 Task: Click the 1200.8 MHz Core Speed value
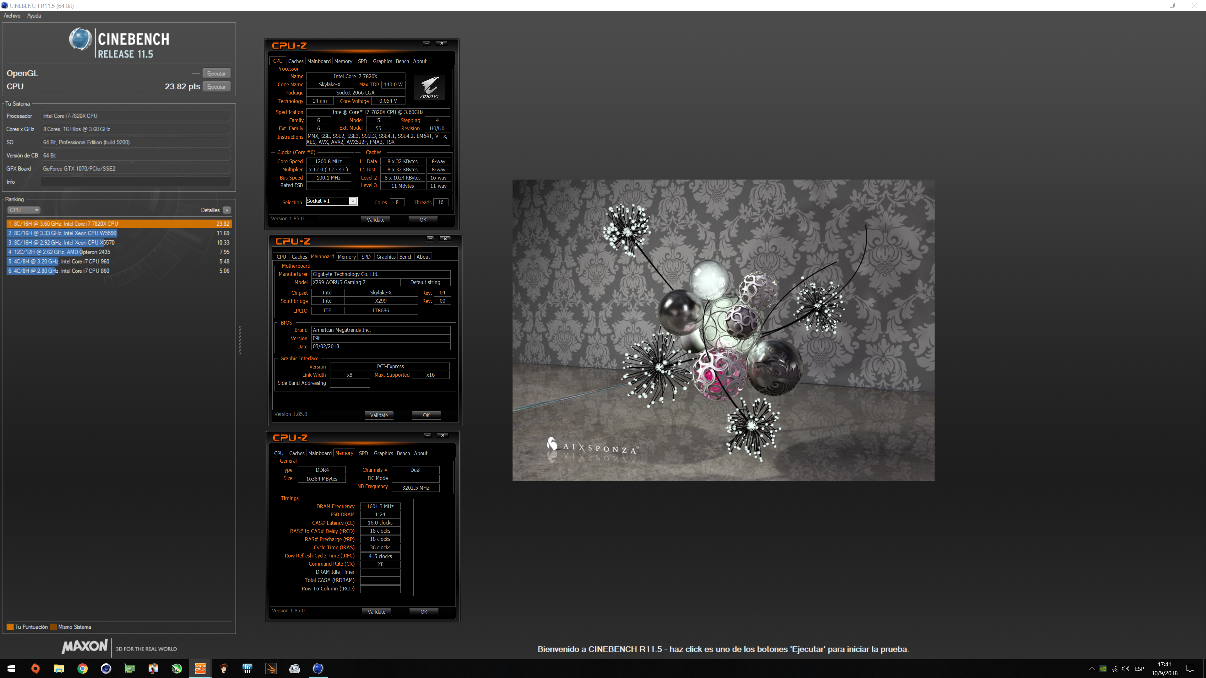pos(328,161)
